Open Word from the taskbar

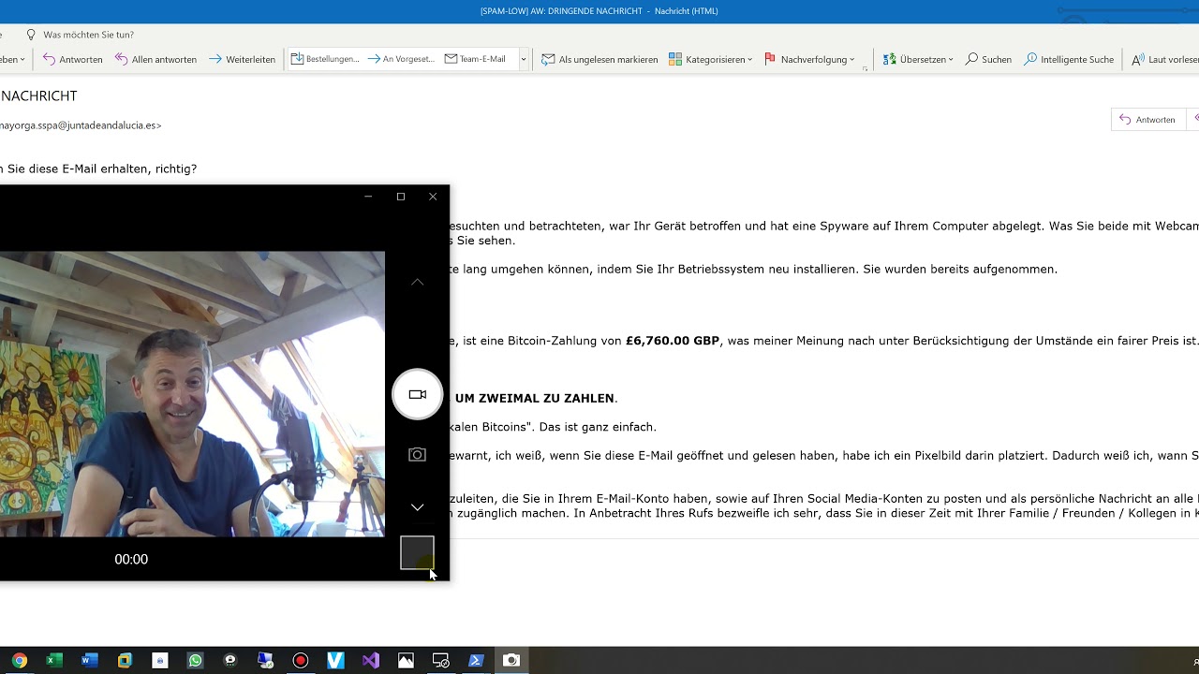pos(90,661)
